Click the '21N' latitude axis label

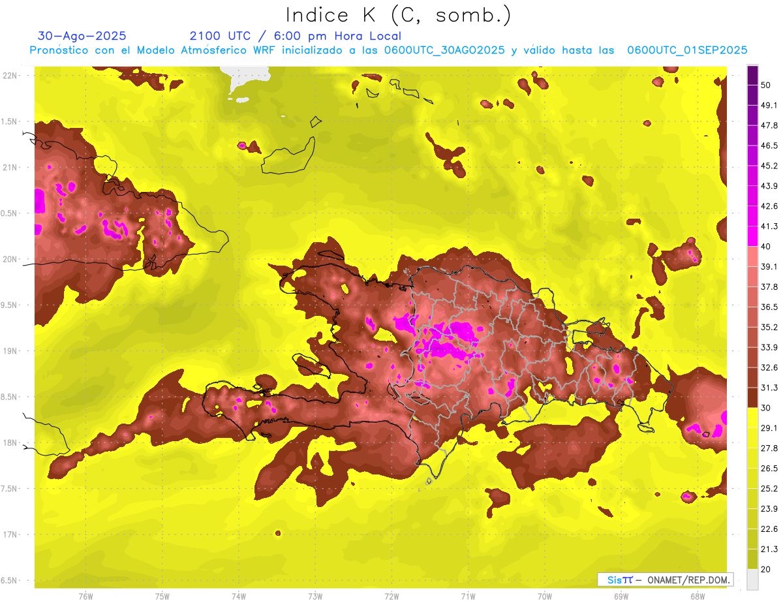click(11, 167)
